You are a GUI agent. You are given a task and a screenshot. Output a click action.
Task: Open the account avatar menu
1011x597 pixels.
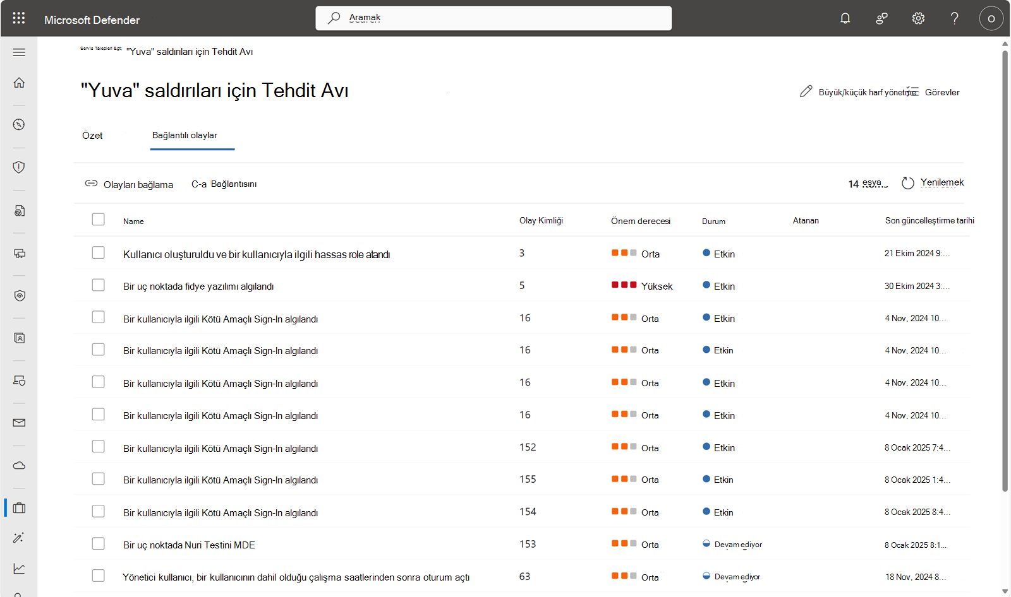coord(991,18)
